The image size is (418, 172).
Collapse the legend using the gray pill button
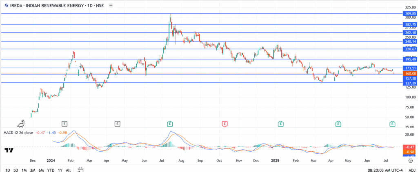[111, 5]
